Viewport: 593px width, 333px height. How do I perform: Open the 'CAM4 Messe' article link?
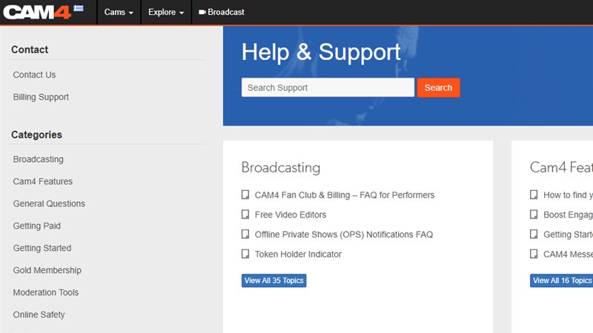coord(568,254)
